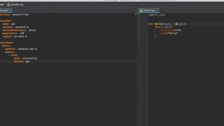
Task: Click line number 9 in gutter
Action: click(139, 40)
